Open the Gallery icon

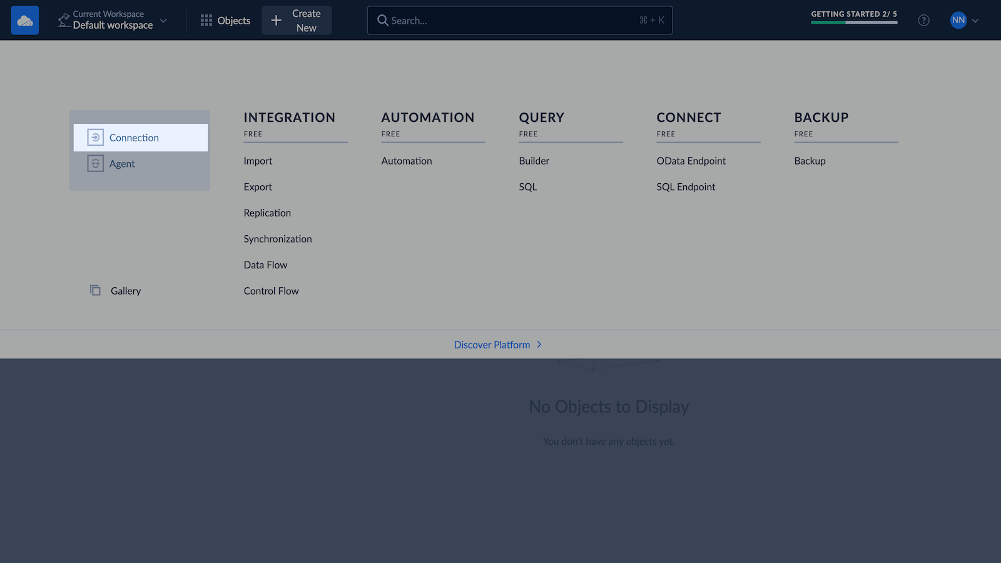point(95,290)
